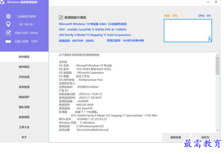The height and width of the screenshot is (154, 224).
Task: Click OS 制造商 Microsoft Corporation row
Action: (81, 73)
